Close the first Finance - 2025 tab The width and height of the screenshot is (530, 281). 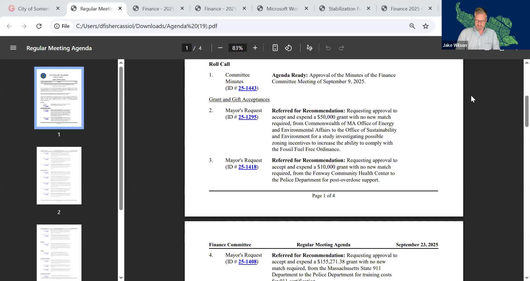tap(182, 9)
